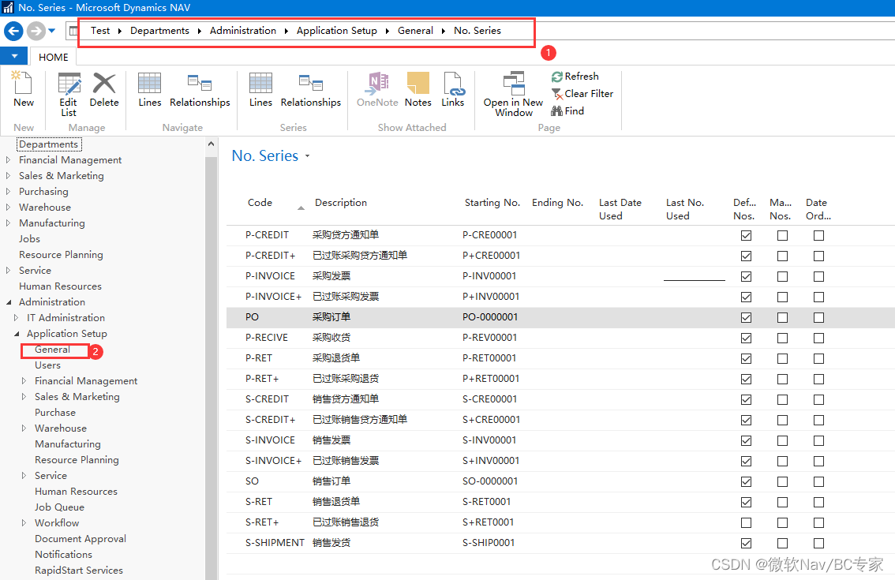The image size is (895, 580).
Task: Click Open in New Window
Action: pyautogui.click(x=513, y=95)
